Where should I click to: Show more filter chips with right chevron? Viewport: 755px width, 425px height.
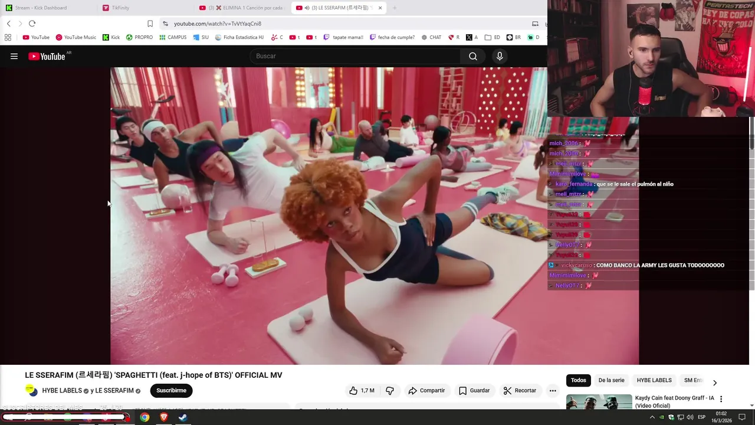[x=715, y=382]
